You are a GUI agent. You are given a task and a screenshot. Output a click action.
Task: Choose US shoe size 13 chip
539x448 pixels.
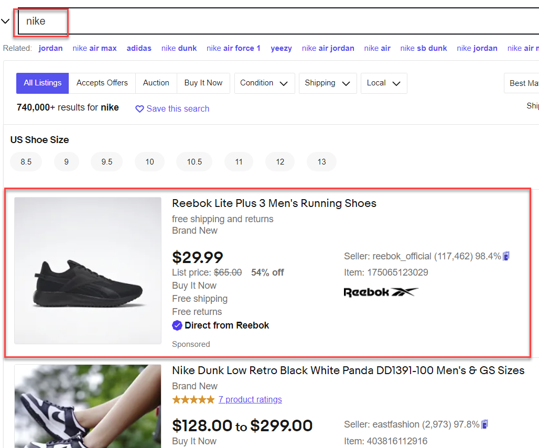321,162
